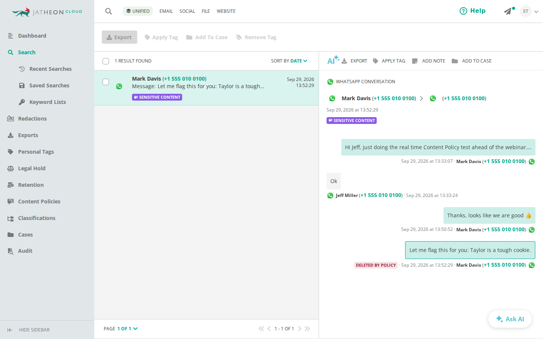Check the Mark Davis result checkbox
This screenshot has width=543, height=339.
pyautogui.click(x=106, y=82)
